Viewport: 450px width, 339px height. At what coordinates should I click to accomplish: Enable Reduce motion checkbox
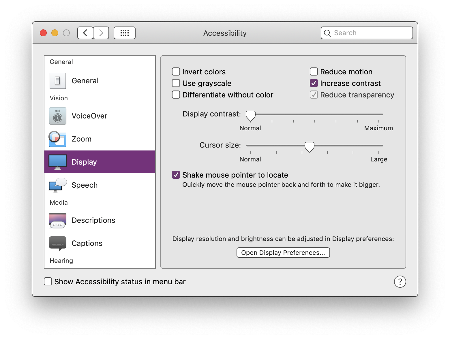[x=314, y=71]
